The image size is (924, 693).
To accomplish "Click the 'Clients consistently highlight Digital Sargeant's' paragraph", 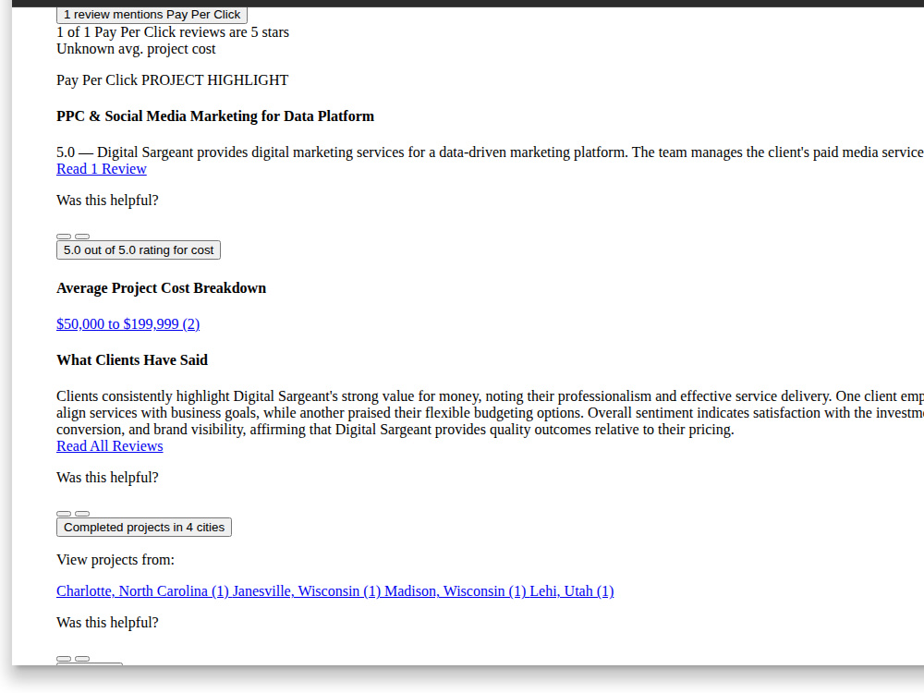I will pyautogui.click(x=491, y=412).
